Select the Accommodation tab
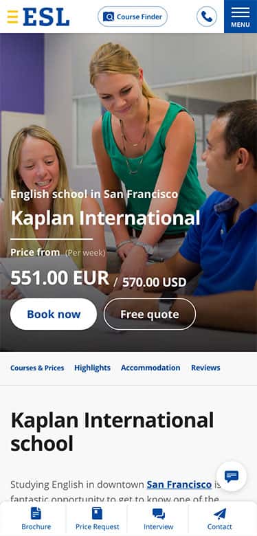Image resolution: width=257 pixels, height=536 pixels. coord(150,368)
